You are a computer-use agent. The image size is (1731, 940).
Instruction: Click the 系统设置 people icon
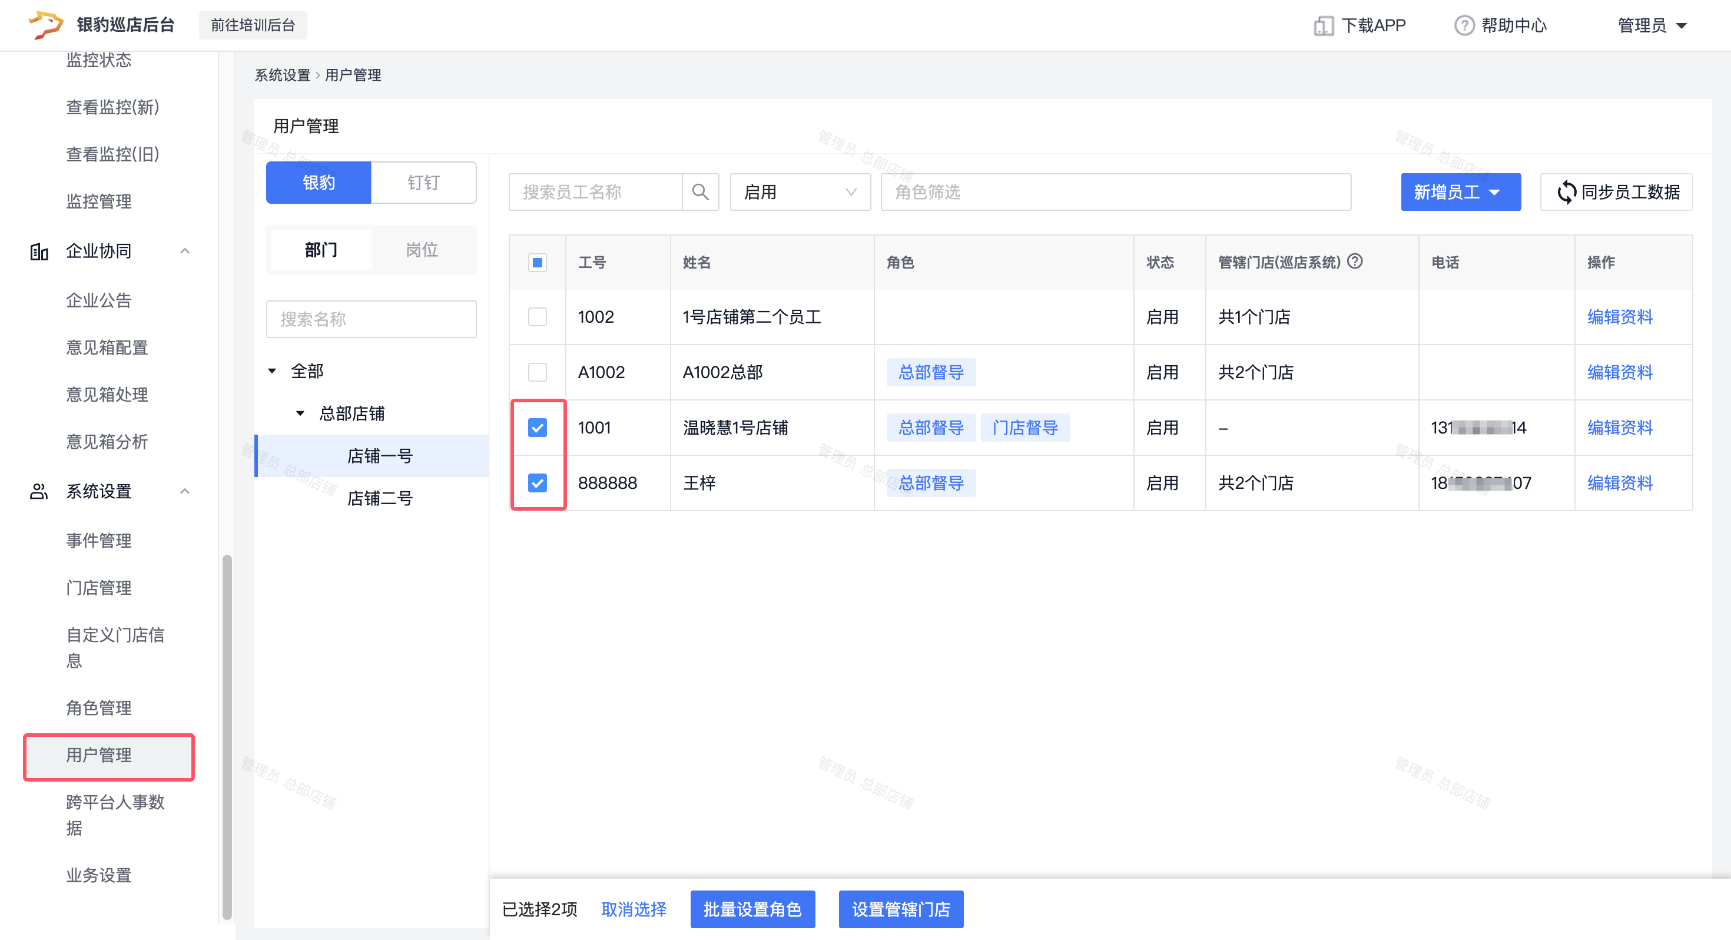pos(39,492)
